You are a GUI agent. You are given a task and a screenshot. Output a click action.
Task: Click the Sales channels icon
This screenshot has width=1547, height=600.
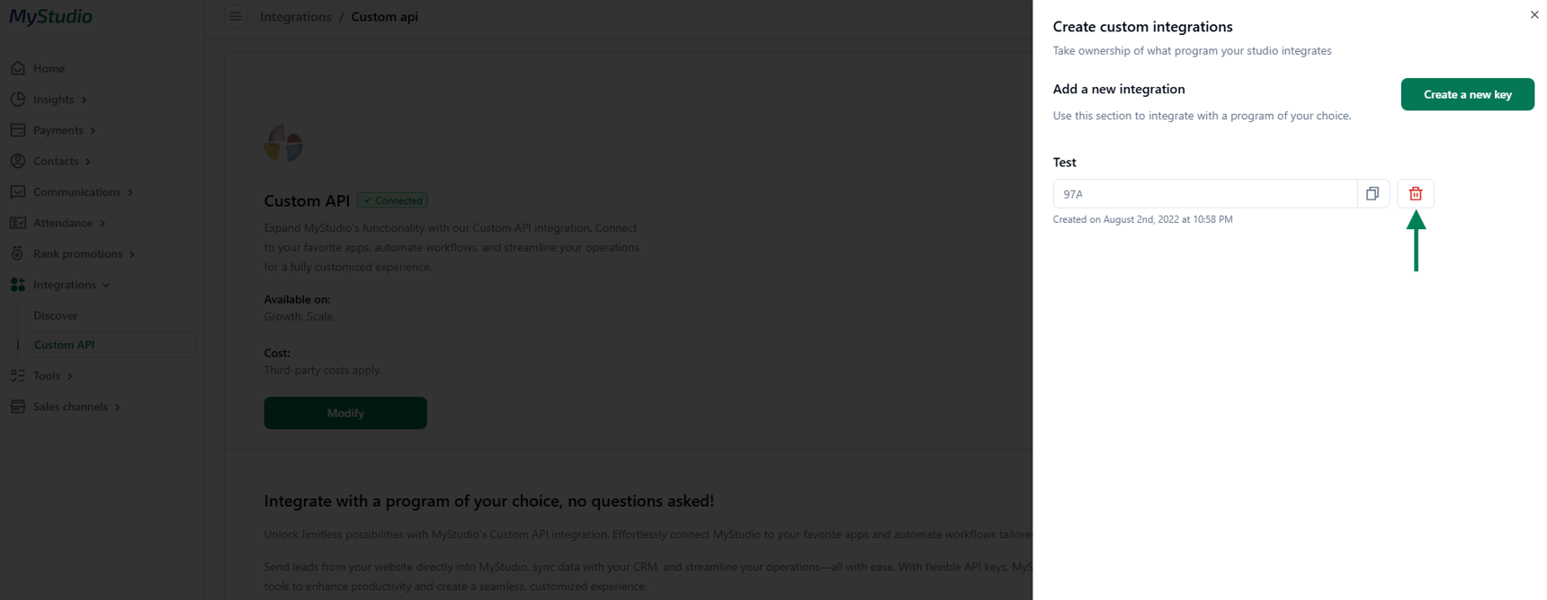18,406
